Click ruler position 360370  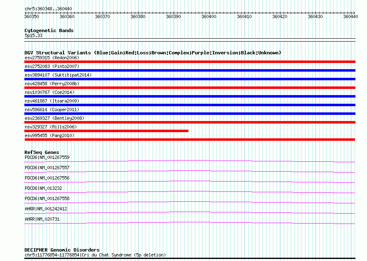(x=103, y=16)
